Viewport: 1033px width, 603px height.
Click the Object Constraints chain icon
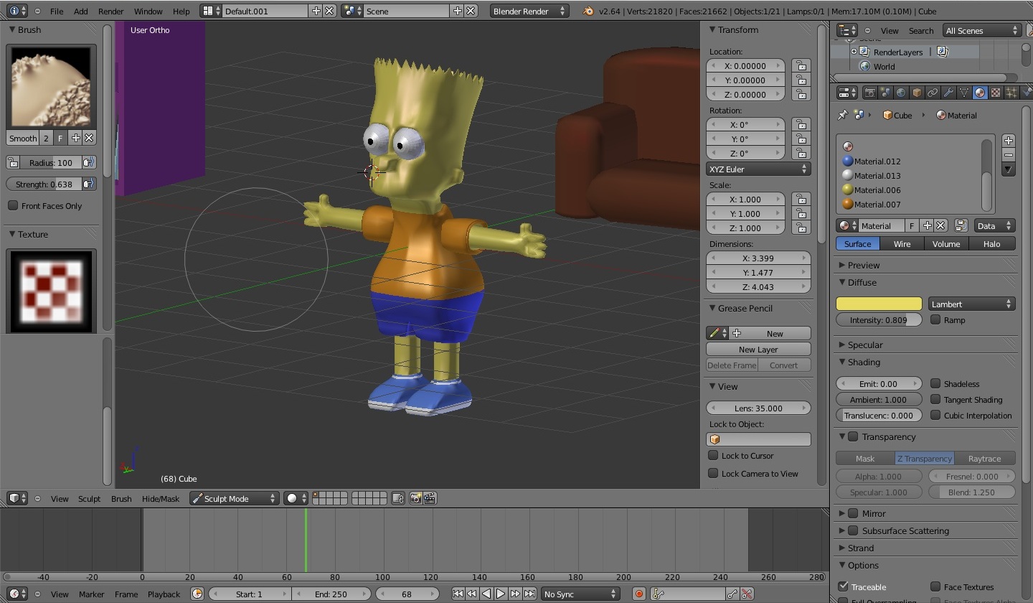pyautogui.click(x=933, y=93)
